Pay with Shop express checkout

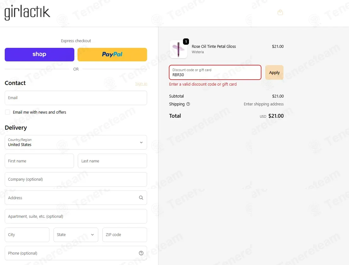click(39, 54)
